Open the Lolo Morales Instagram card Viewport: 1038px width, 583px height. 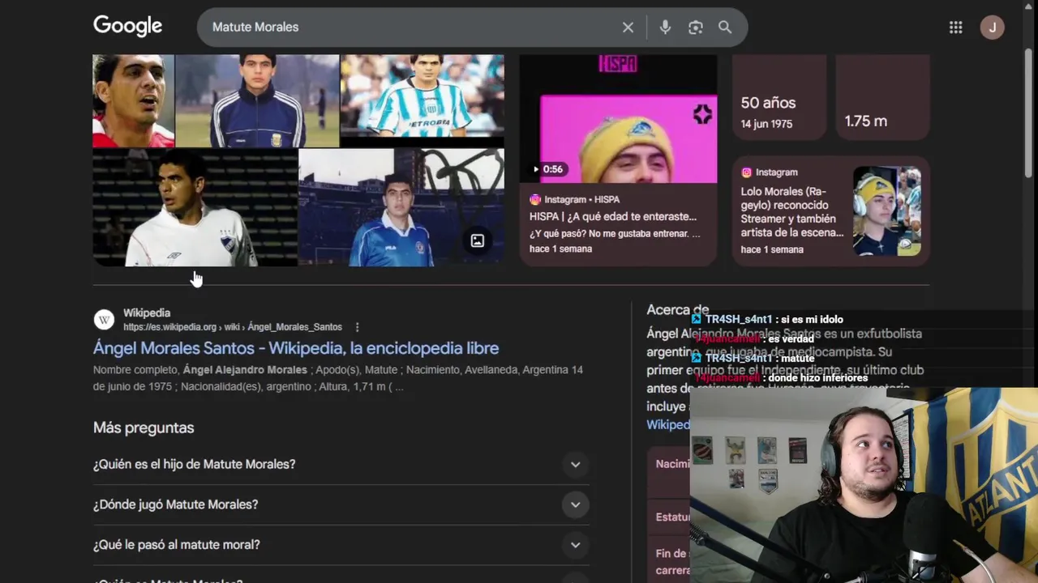point(830,211)
